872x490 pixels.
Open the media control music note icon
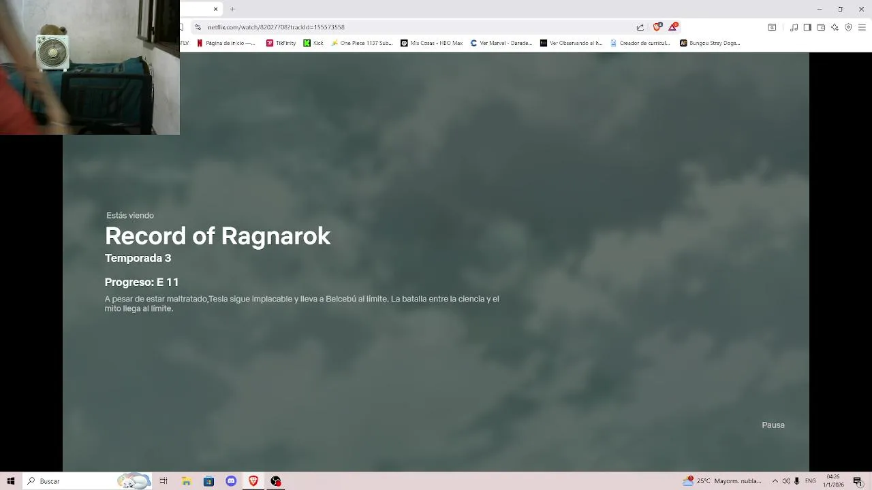pos(794,27)
